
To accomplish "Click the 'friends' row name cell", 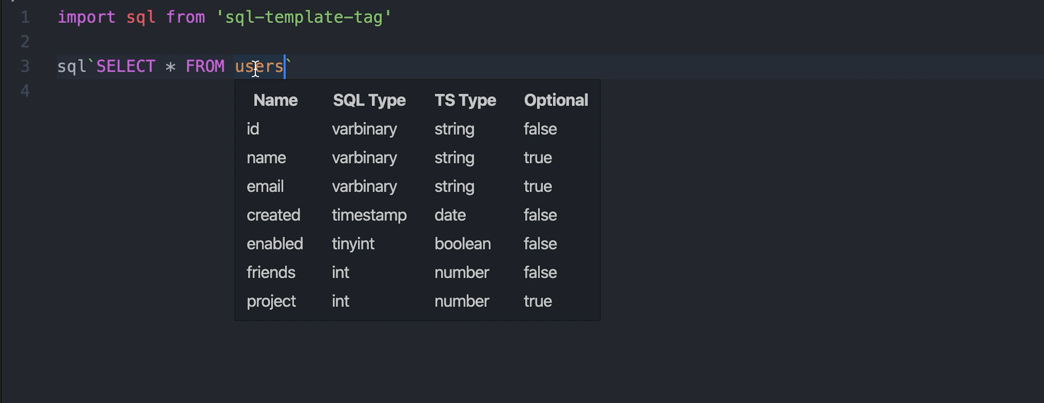I will click(x=271, y=272).
